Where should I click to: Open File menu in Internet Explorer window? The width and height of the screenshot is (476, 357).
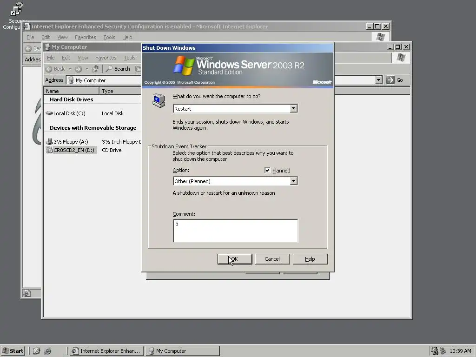click(30, 37)
